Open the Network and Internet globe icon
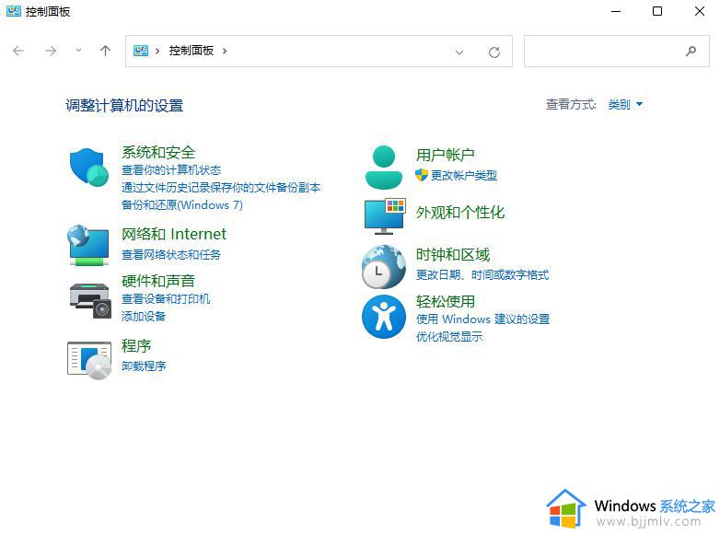 (88, 245)
